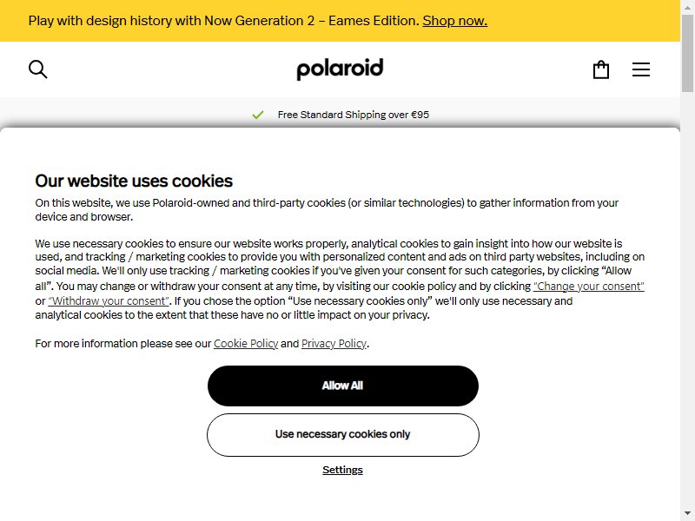Click the "Our website uses cookies" heading
The width and height of the screenshot is (695, 521).
point(134,181)
